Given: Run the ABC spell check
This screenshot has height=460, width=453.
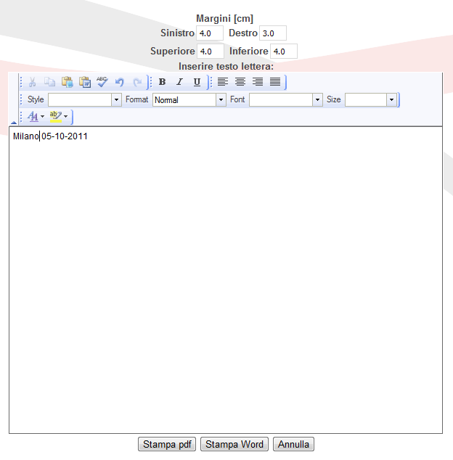Looking at the screenshot, I should tap(102, 82).
